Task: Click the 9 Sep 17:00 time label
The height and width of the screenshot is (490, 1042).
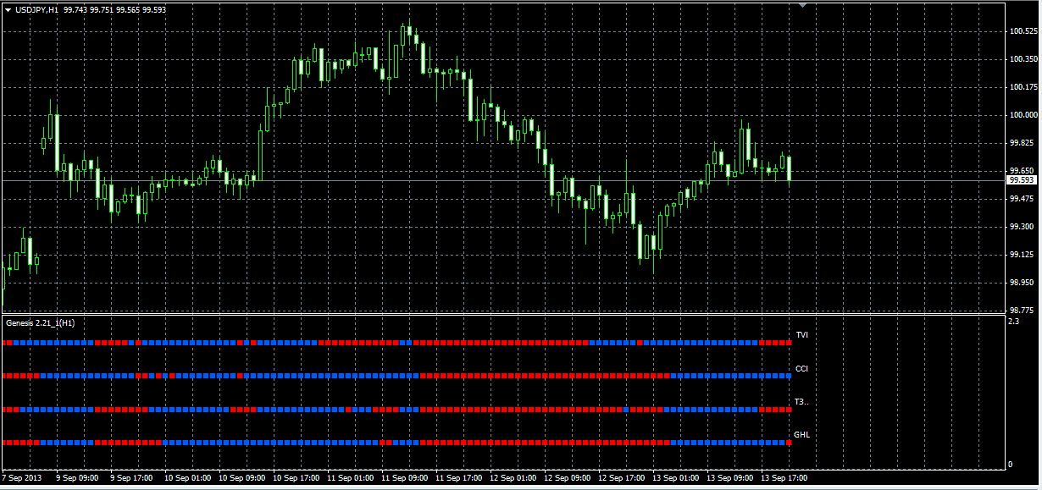Action: (130, 478)
